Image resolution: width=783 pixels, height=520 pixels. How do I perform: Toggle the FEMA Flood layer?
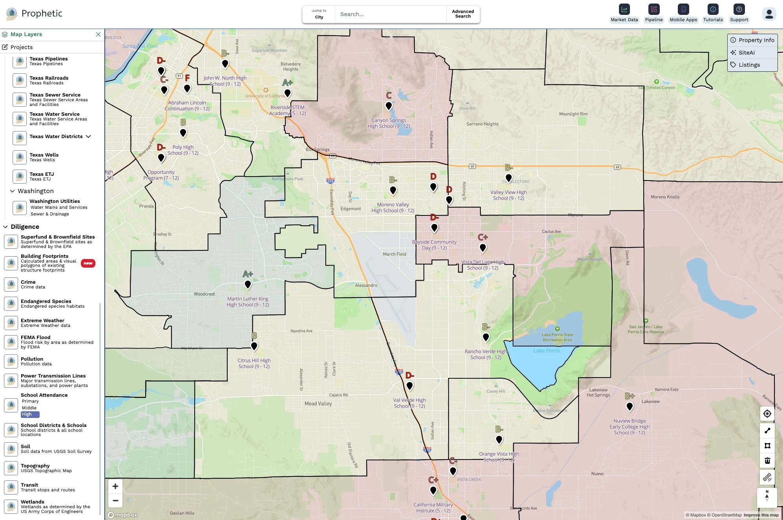[11, 342]
